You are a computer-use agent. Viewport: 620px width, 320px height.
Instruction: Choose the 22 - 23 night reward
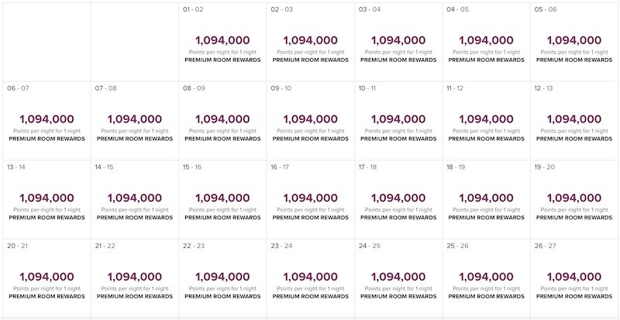click(x=222, y=278)
